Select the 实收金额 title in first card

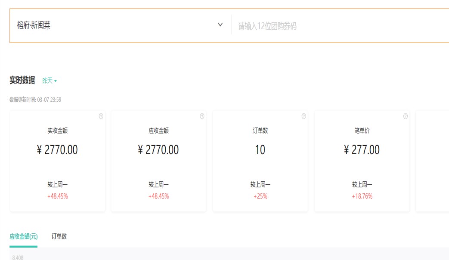pyautogui.click(x=57, y=131)
